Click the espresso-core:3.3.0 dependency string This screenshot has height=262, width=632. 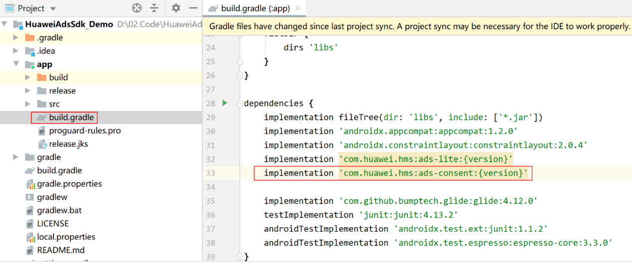(503, 243)
